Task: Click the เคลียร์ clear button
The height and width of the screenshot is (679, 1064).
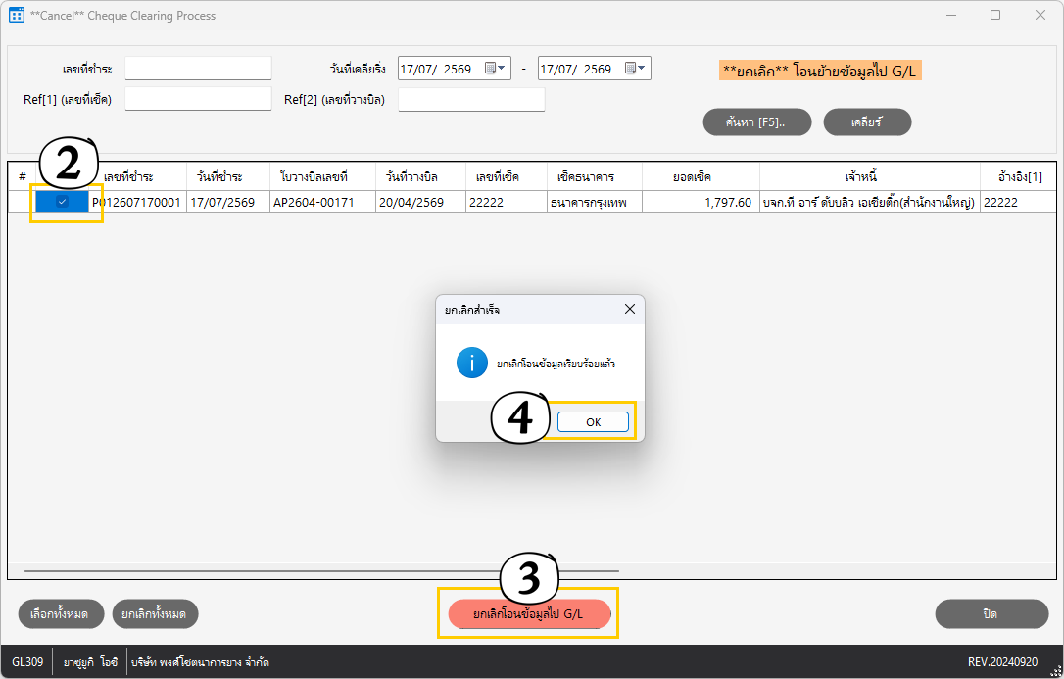Action: coord(867,122)
